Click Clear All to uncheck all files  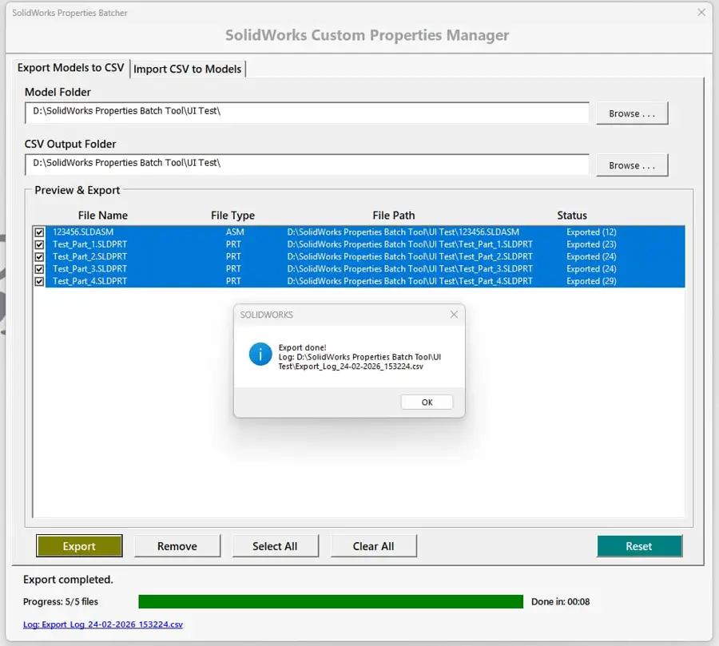pos(373,545)
